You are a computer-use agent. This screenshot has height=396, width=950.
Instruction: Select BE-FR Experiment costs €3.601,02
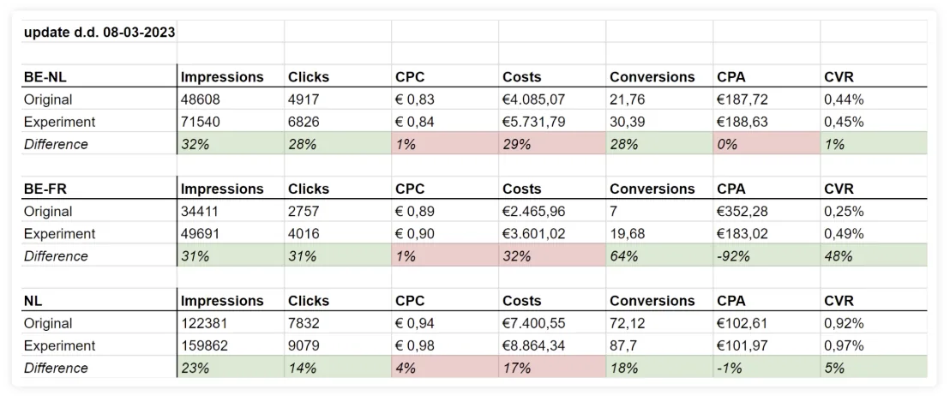tap(552, 233)
